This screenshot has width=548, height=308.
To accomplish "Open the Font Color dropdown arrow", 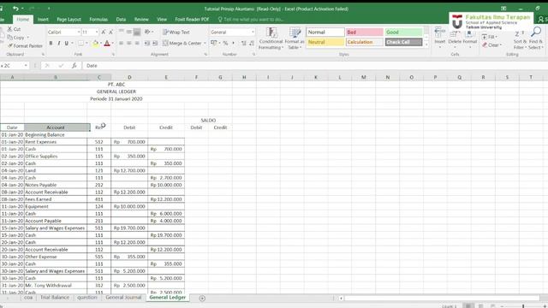I will 112,43.
